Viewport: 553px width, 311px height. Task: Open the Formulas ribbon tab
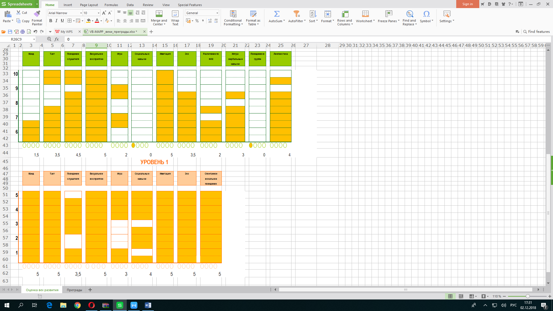coord(111,5)
